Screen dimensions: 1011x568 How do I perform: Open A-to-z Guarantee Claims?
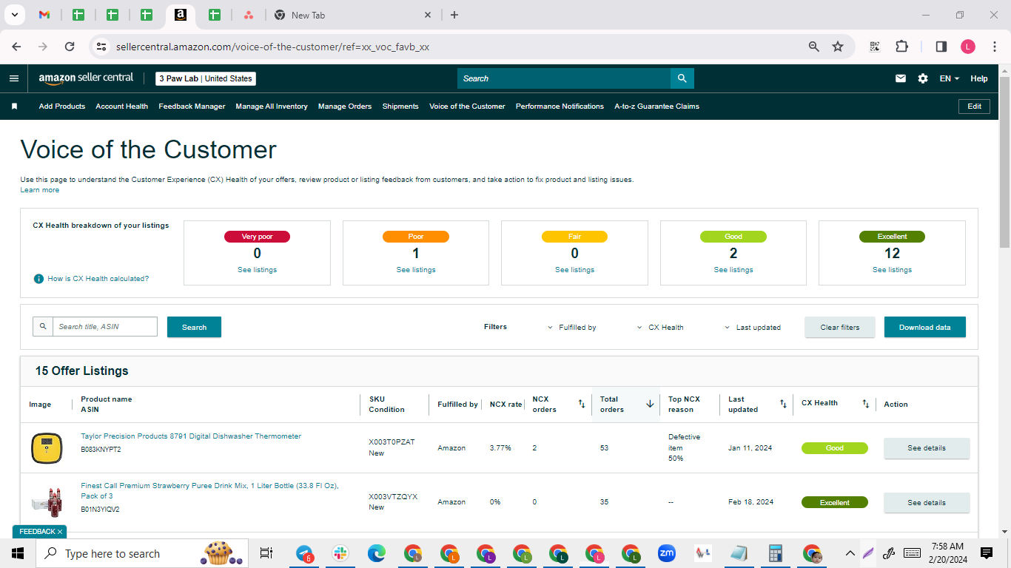tap(656, 106)
